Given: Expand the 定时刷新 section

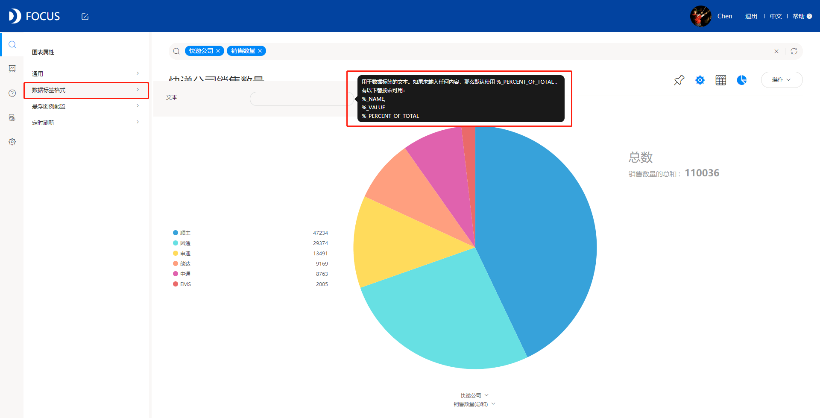Looking at the screenshot, I should [86, 123].
